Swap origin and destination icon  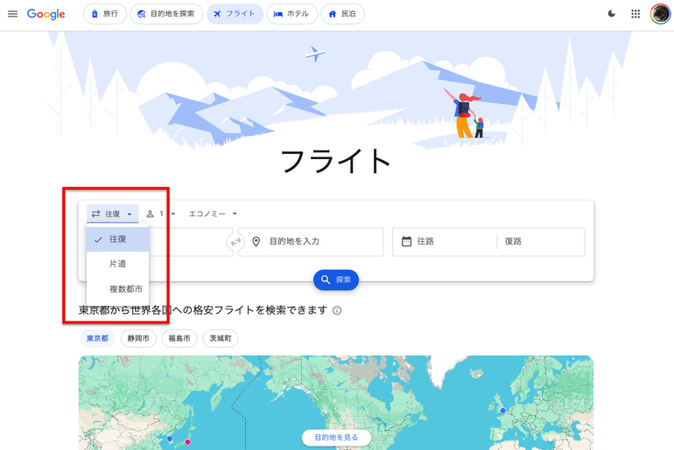pos(235,242)
